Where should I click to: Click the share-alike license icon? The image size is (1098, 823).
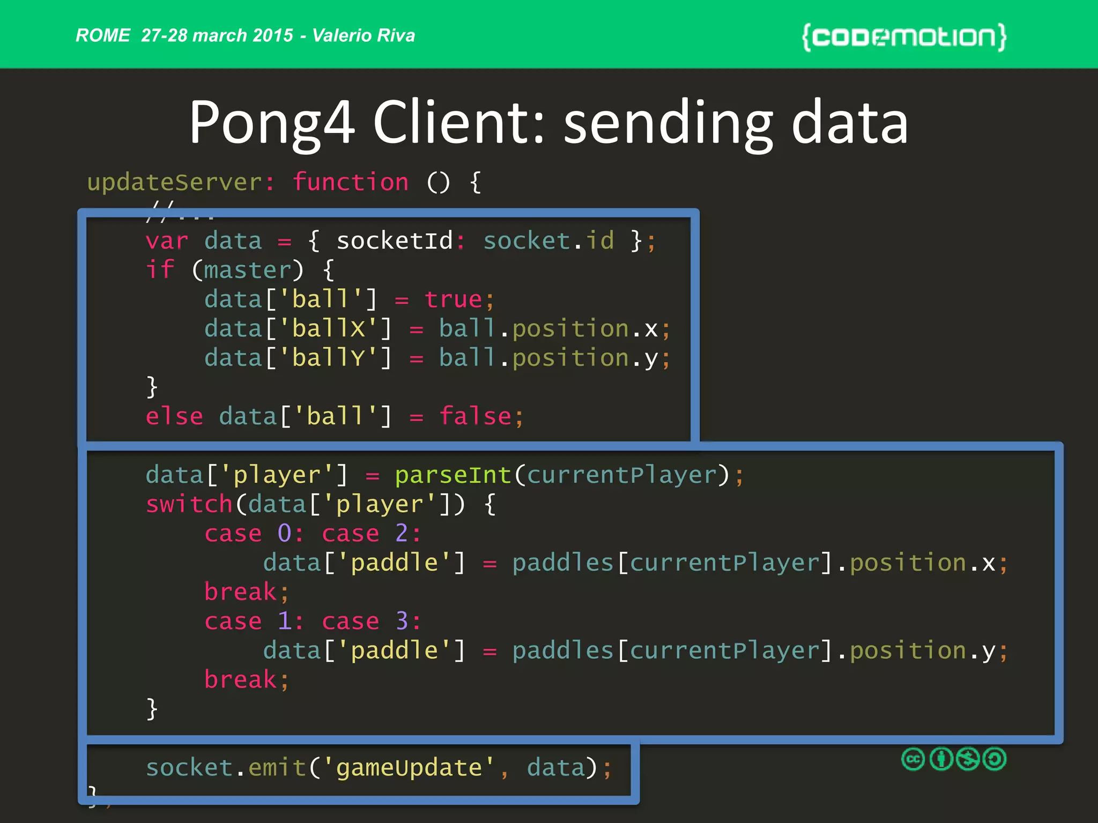(995, 759)
